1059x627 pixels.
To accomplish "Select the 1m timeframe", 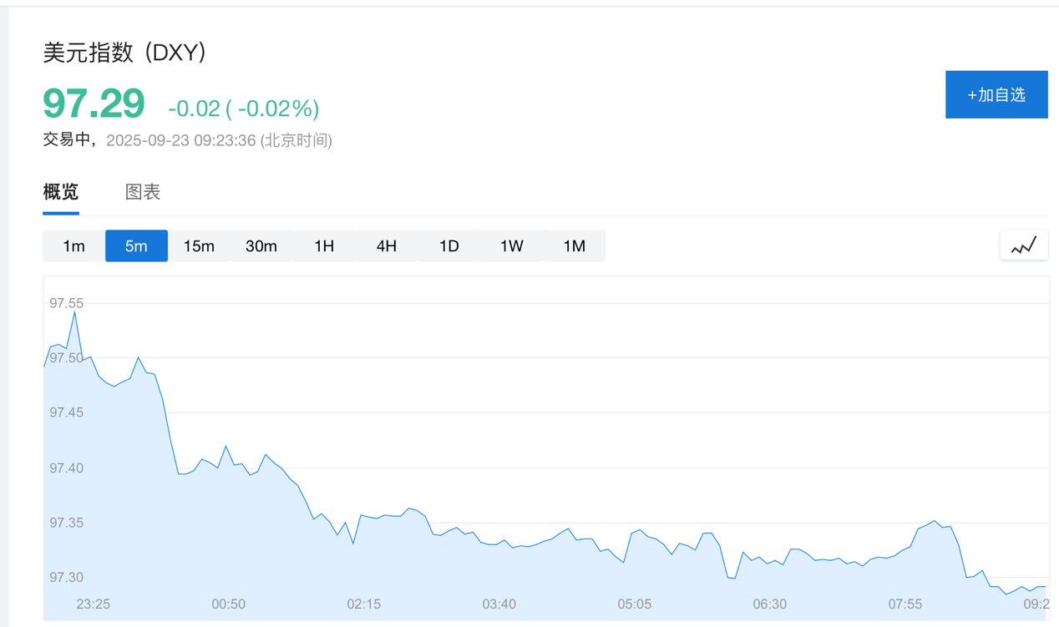I will point(73,246).
